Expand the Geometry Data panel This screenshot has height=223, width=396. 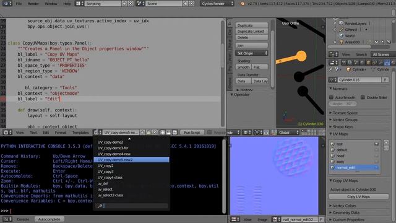[330, 212]
